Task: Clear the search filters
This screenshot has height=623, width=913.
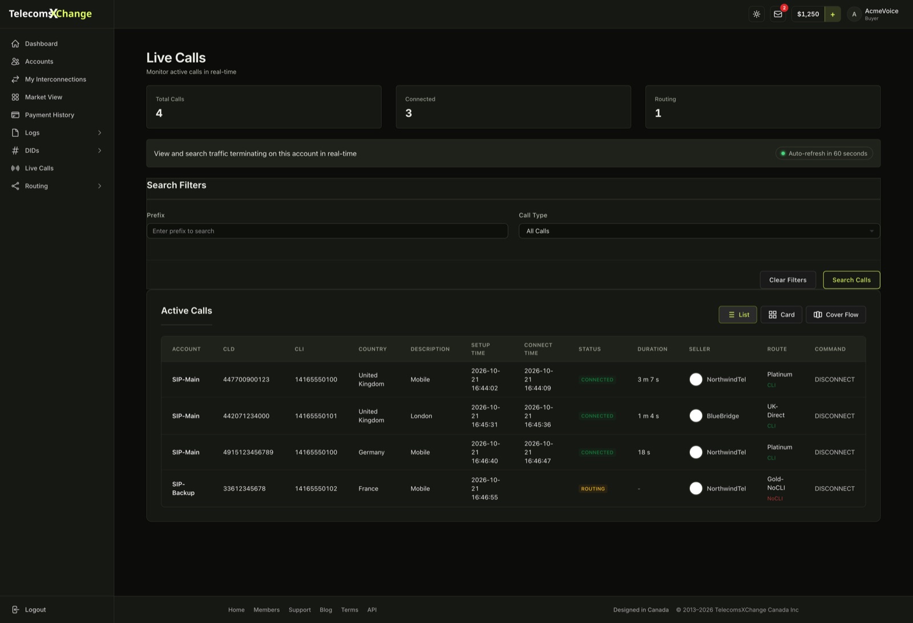Action: point(787,280)
